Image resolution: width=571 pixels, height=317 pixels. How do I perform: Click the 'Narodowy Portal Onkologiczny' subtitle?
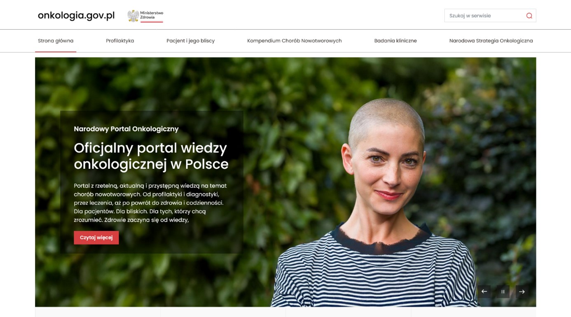coord(126,129)
